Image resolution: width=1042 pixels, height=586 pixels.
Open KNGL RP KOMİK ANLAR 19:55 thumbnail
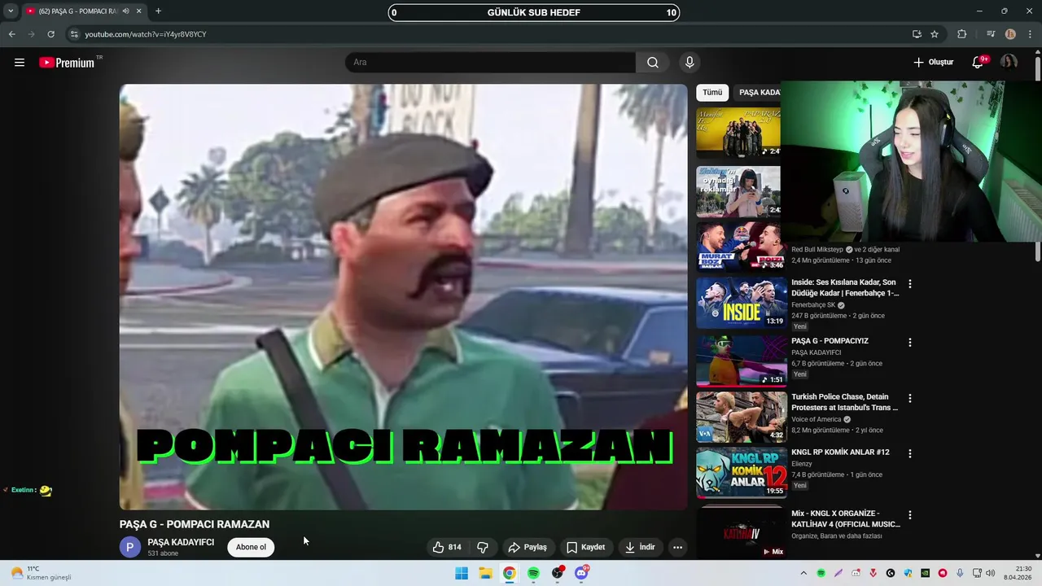point(741,472)
